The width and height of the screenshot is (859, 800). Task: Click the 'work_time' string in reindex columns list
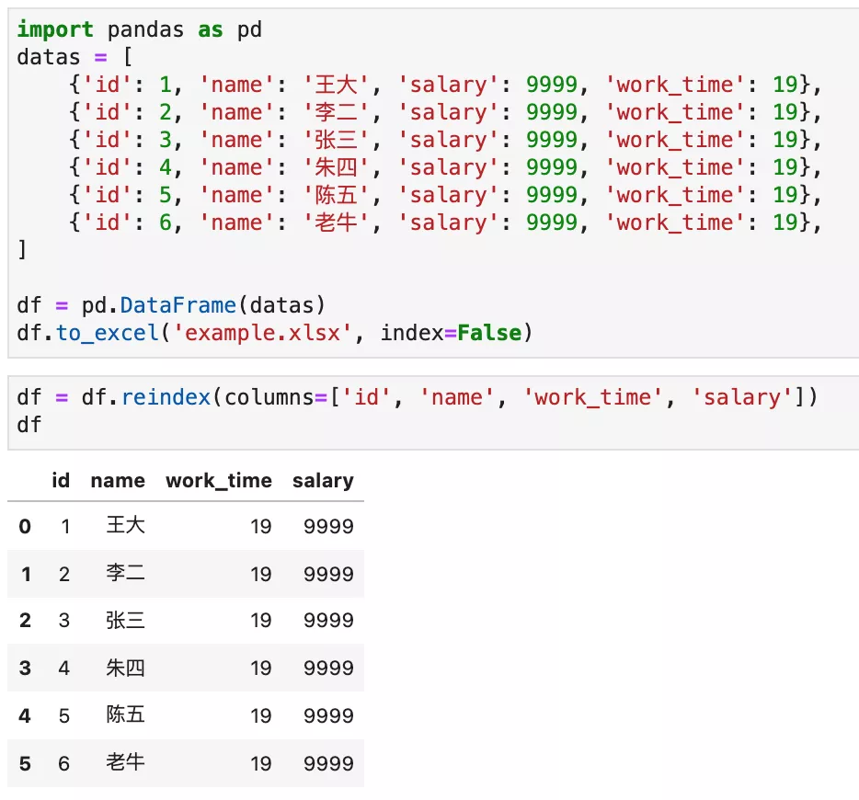coord(593,397)
